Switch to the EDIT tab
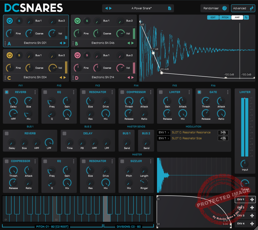The image size is (258, 230). 213,17
